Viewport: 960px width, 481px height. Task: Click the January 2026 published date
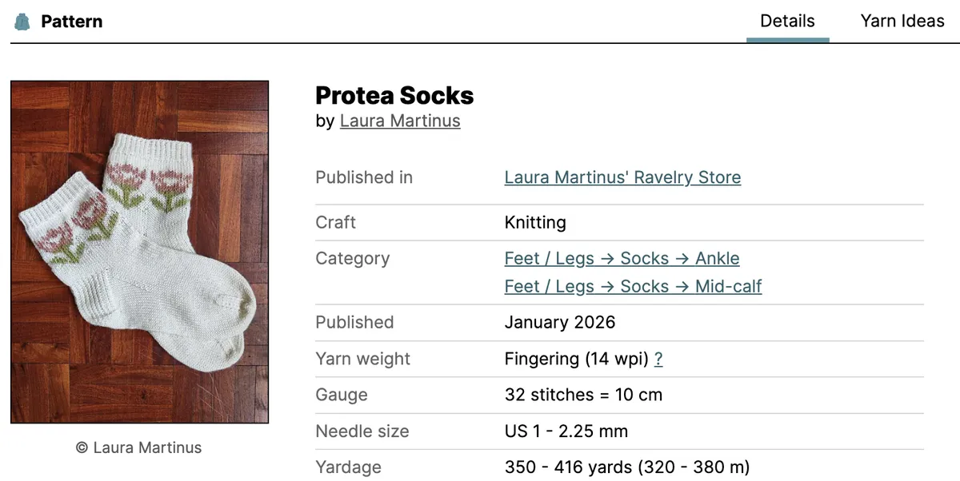pyautogui.click(x=560, y=323)
